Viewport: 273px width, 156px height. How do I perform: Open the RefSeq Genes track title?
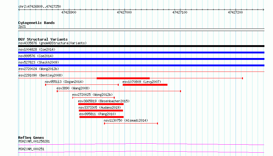point(31,138)
